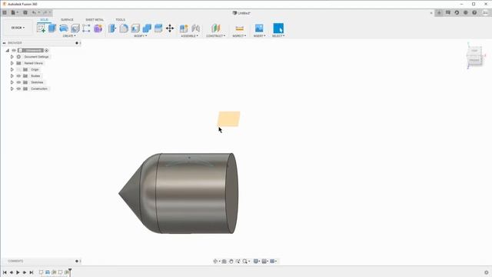Expand the Construction folder

pos(12,89)
